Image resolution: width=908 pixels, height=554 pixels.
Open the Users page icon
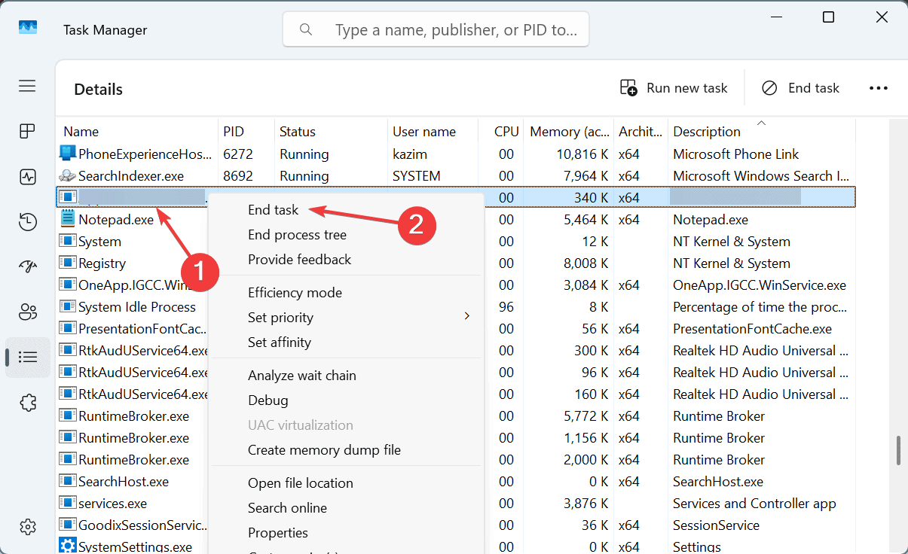coord(28,312)
